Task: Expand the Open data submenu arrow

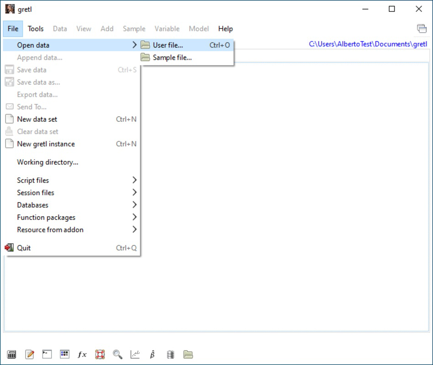Action: pos(134,45)
